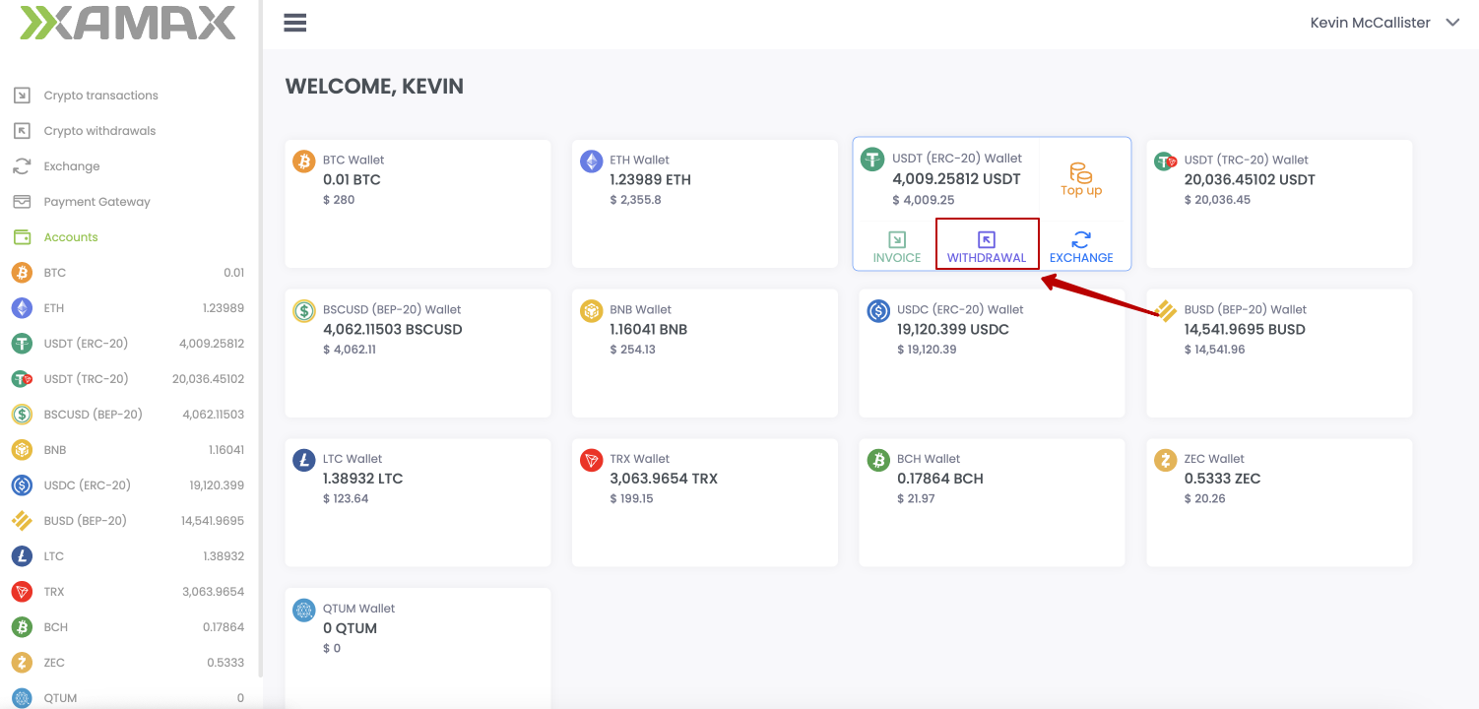
Task: Click sidebar balance '20,036.45102'
Action: 208,379
